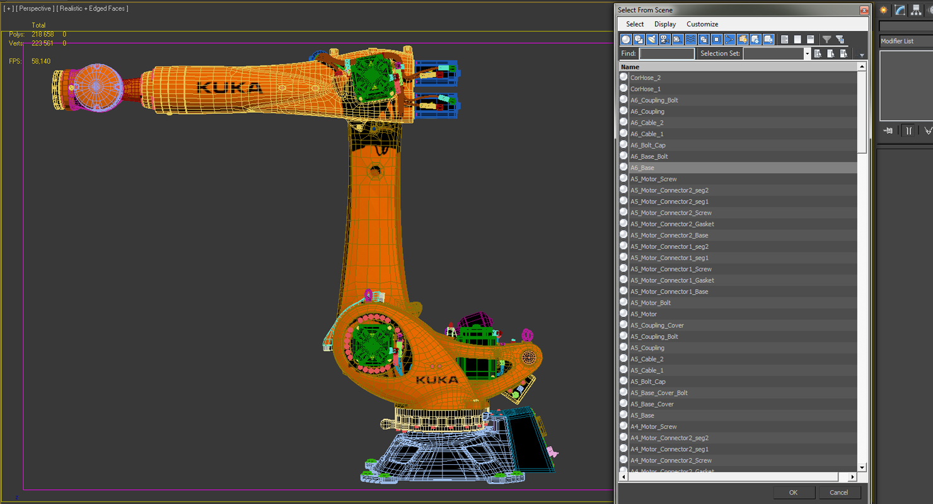Open viewport Perspective menu
Screen dimensions: 933x504
tap(36, 8)
